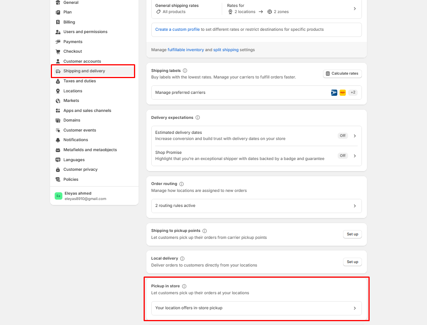The width and height of the screenshot is (427, 325).
Task: Open Users and permissions settings
Action: 85,32
